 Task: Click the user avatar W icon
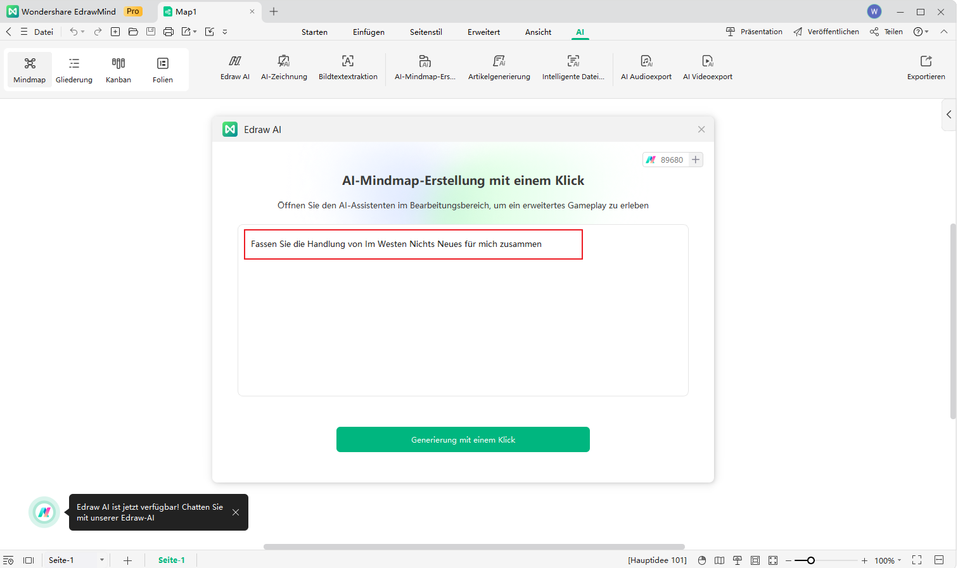(874, 11)
